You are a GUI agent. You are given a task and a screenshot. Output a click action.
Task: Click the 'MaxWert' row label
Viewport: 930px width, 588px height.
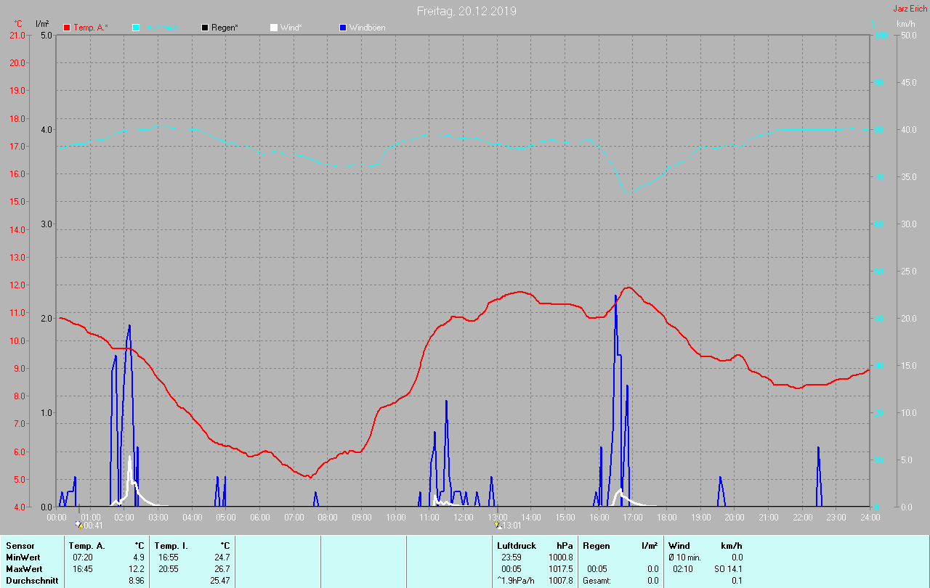pos(25,569)
